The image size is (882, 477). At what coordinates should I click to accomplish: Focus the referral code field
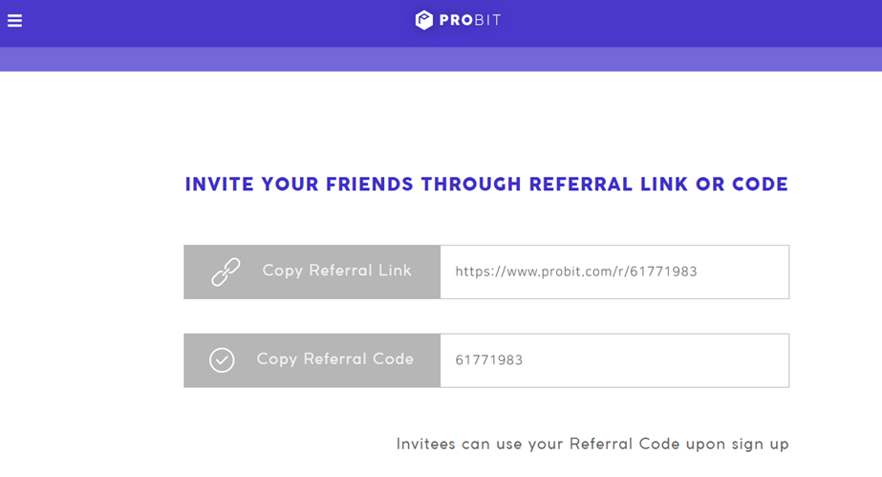click(x=614, y=360)
